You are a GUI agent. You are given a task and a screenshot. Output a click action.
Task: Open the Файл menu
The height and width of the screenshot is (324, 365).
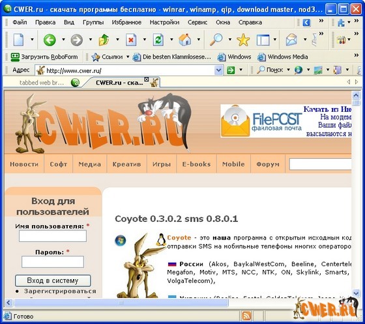point(20,22)
